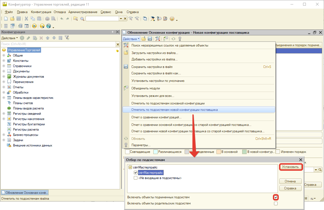Open the Действия dropdown in Конфигурация panel

pyautogui.click(x=9, y=38)
